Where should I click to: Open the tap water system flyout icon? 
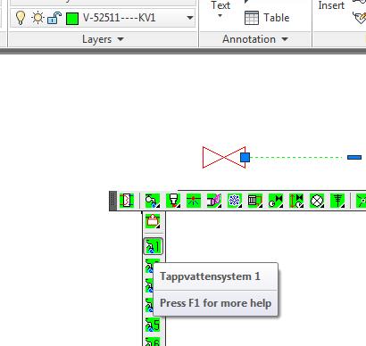coord(153,201)
